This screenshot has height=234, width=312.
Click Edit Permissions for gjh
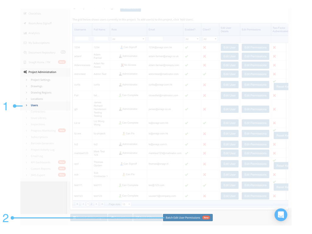coord(255,109)
